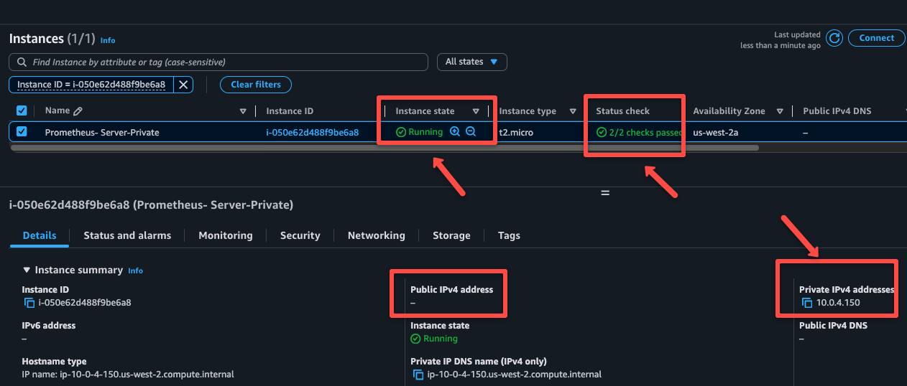Click the horizontal table scrollbar
Screen dimensions: 907x386
385,147
